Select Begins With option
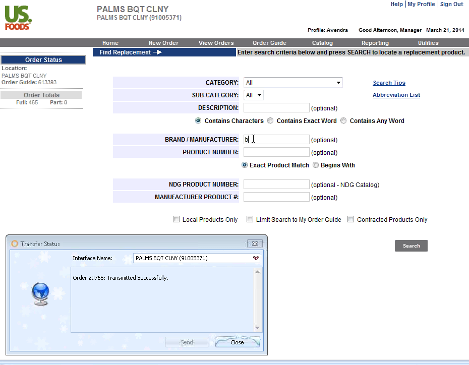 (316, 165)
